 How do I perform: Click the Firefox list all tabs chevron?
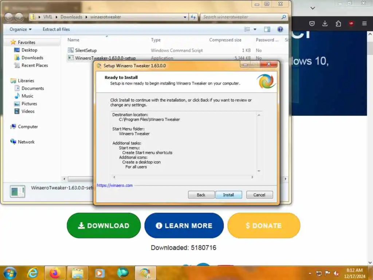tap(313, 8)
